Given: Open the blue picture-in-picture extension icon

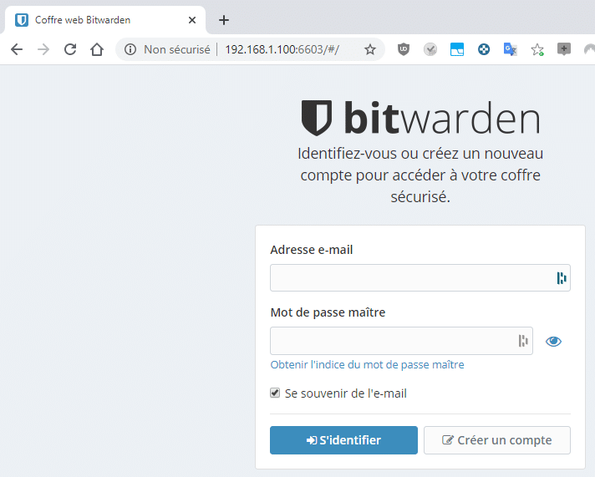Looking at the screenshot, I should point(457,49).
